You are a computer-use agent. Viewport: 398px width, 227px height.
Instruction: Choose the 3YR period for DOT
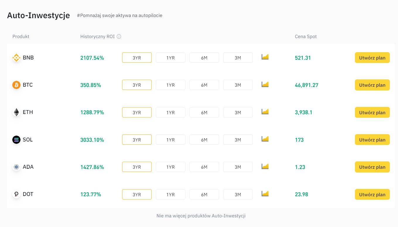pyautogui.click(x=137, y=194)
